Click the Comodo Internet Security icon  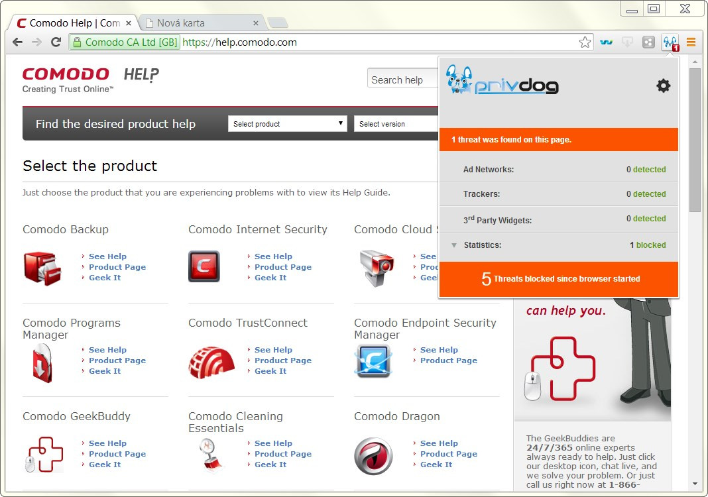pos(204,266)
